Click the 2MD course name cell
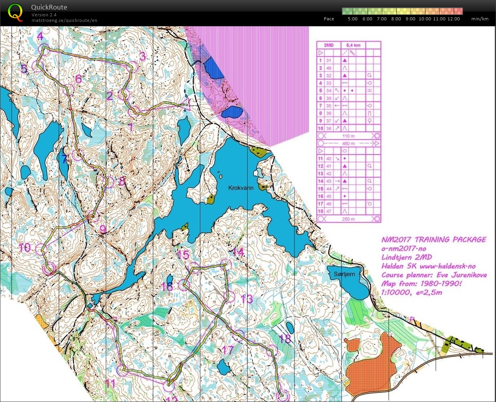This screenshot has height=402, width=496. [329, 45]
